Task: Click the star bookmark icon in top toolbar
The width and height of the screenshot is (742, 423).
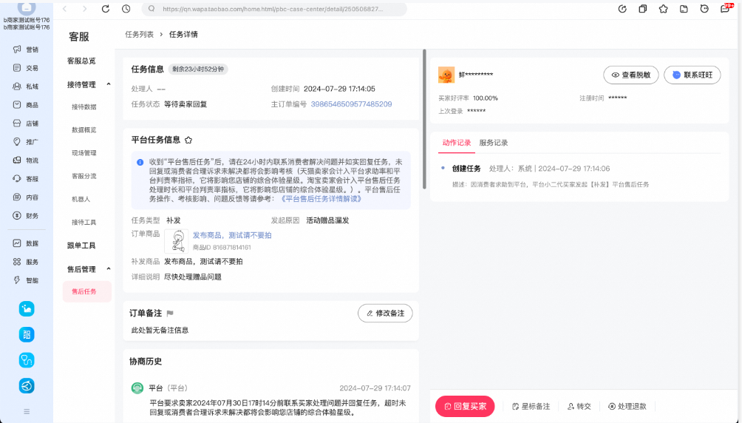Action: pos(664,9)
